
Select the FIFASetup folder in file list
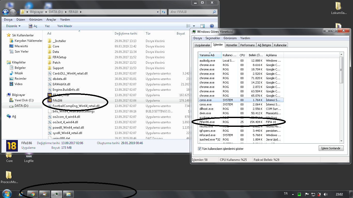(59, 57)
